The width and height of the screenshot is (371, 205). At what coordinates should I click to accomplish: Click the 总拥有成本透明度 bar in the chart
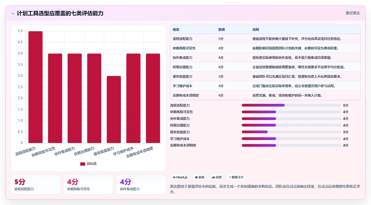pyautogui.click(x=153, y=98)
